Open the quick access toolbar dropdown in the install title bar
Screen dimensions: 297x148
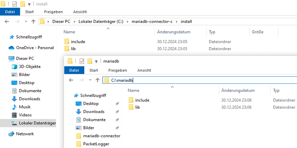point(29,4)
